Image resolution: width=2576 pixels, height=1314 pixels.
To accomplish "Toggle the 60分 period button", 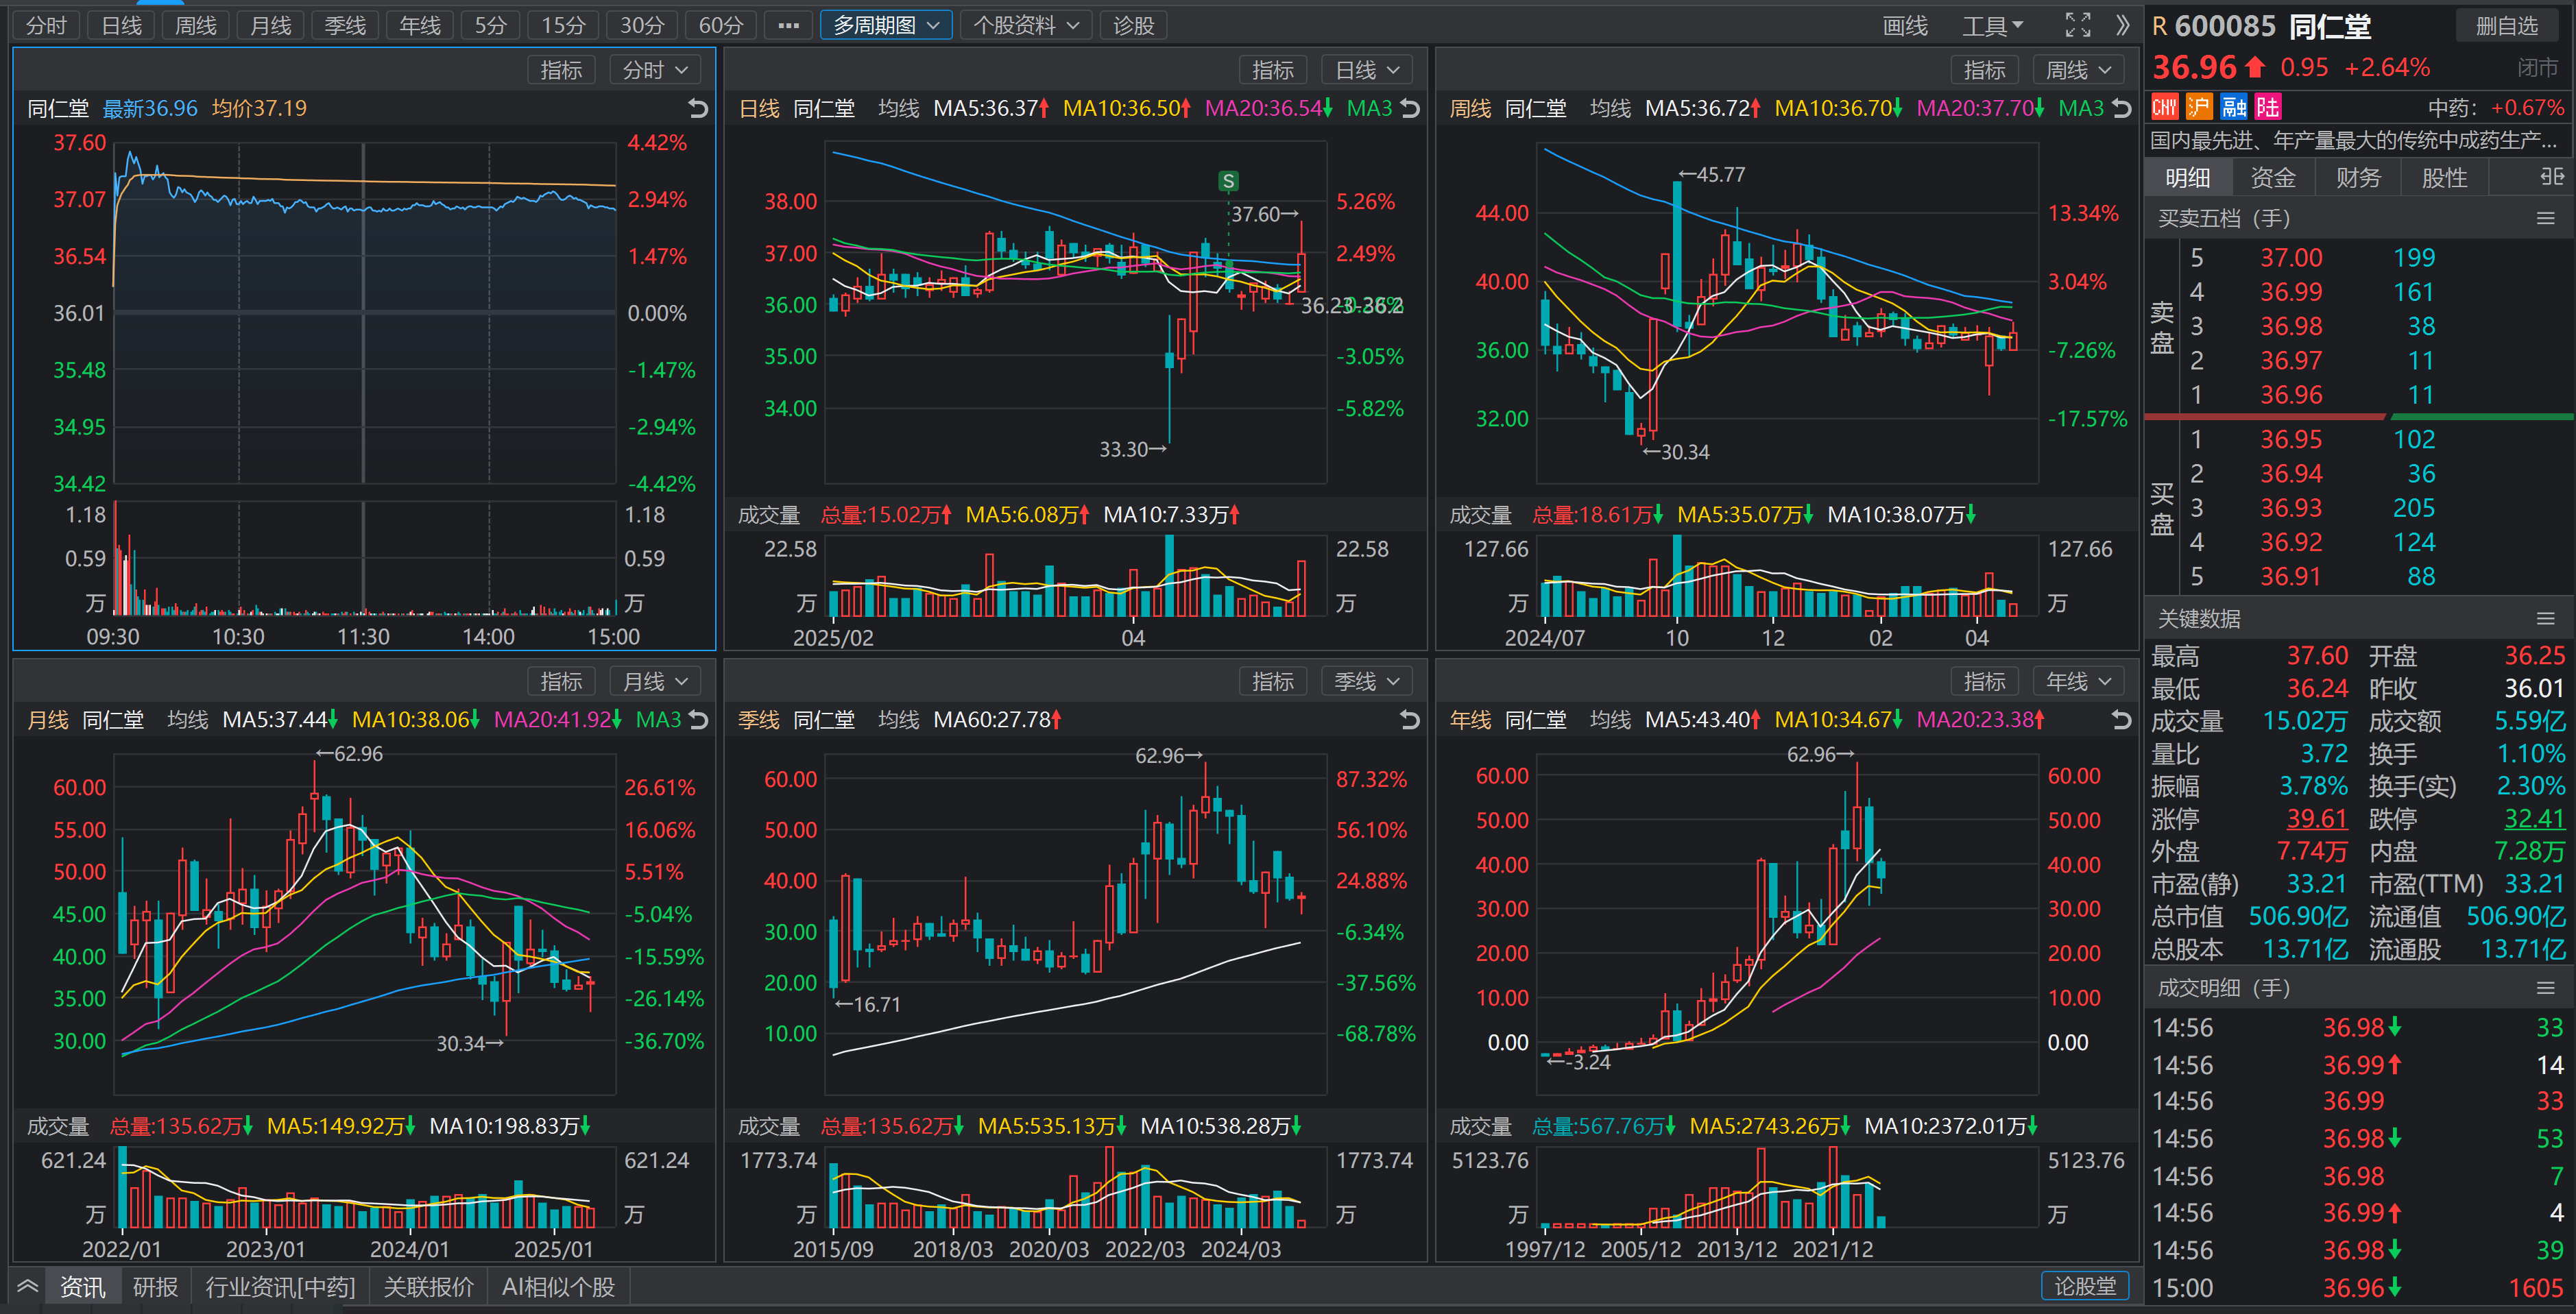I will tap(720, 25).
